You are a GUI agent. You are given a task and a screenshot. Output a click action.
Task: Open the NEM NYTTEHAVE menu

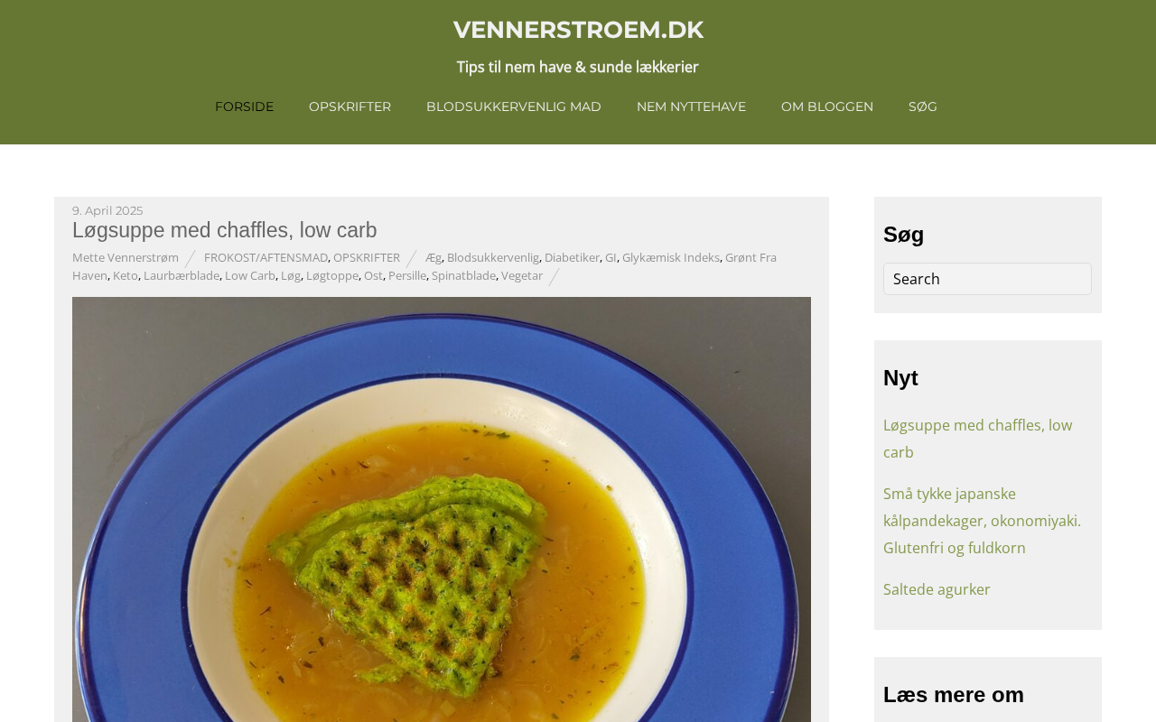click(691, 106)
